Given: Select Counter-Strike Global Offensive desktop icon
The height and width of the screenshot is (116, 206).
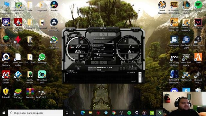Looking at the screenshot, I should (174, 25).
